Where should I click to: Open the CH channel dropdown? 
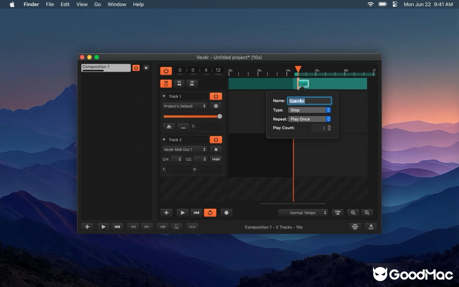176,159
